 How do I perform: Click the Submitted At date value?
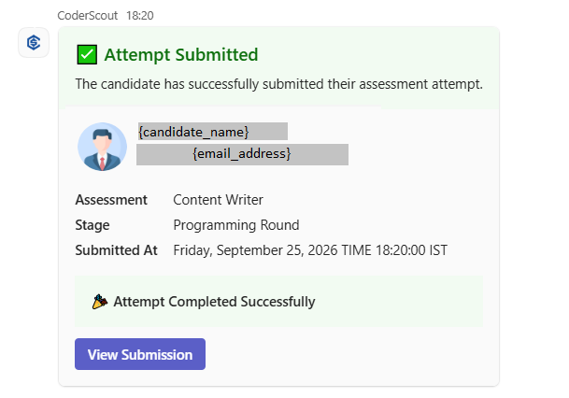(x=310, y=250)
